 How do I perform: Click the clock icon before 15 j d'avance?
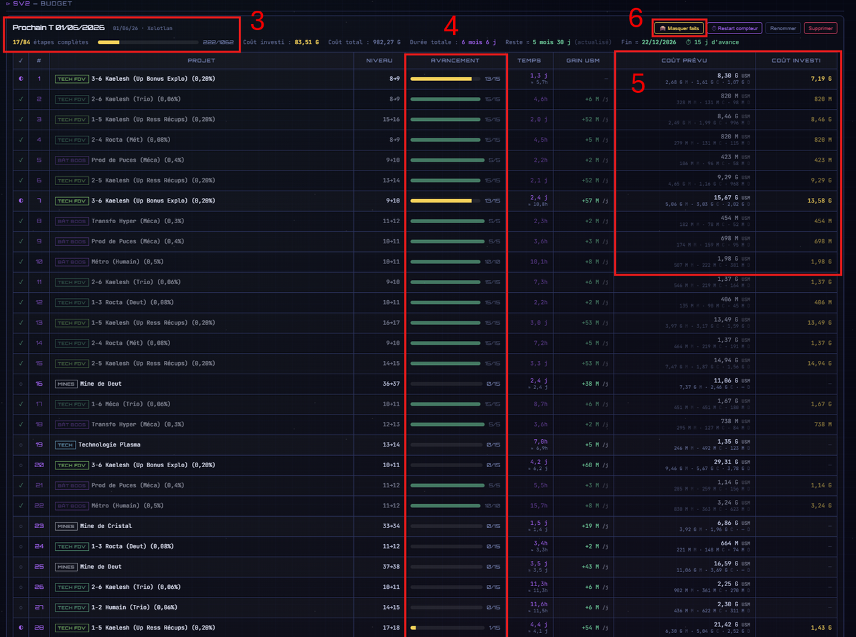coord(688,42)
